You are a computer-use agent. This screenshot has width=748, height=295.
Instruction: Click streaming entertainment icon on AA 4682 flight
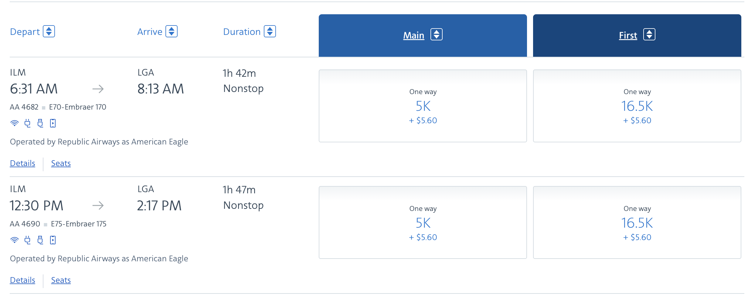pyautogui.click(x=53, y=123)
